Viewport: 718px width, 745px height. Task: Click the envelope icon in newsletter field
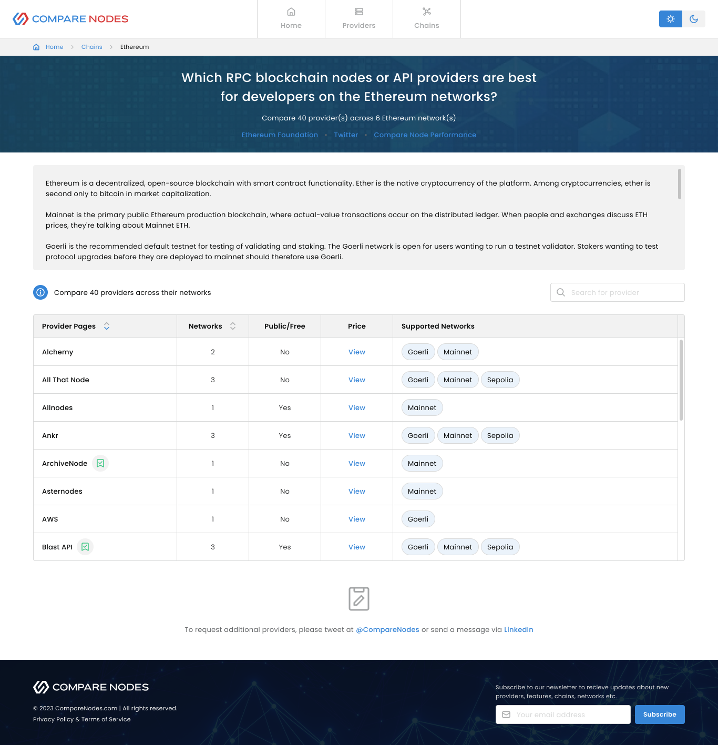pyautogui.click(x=506, y=715)
